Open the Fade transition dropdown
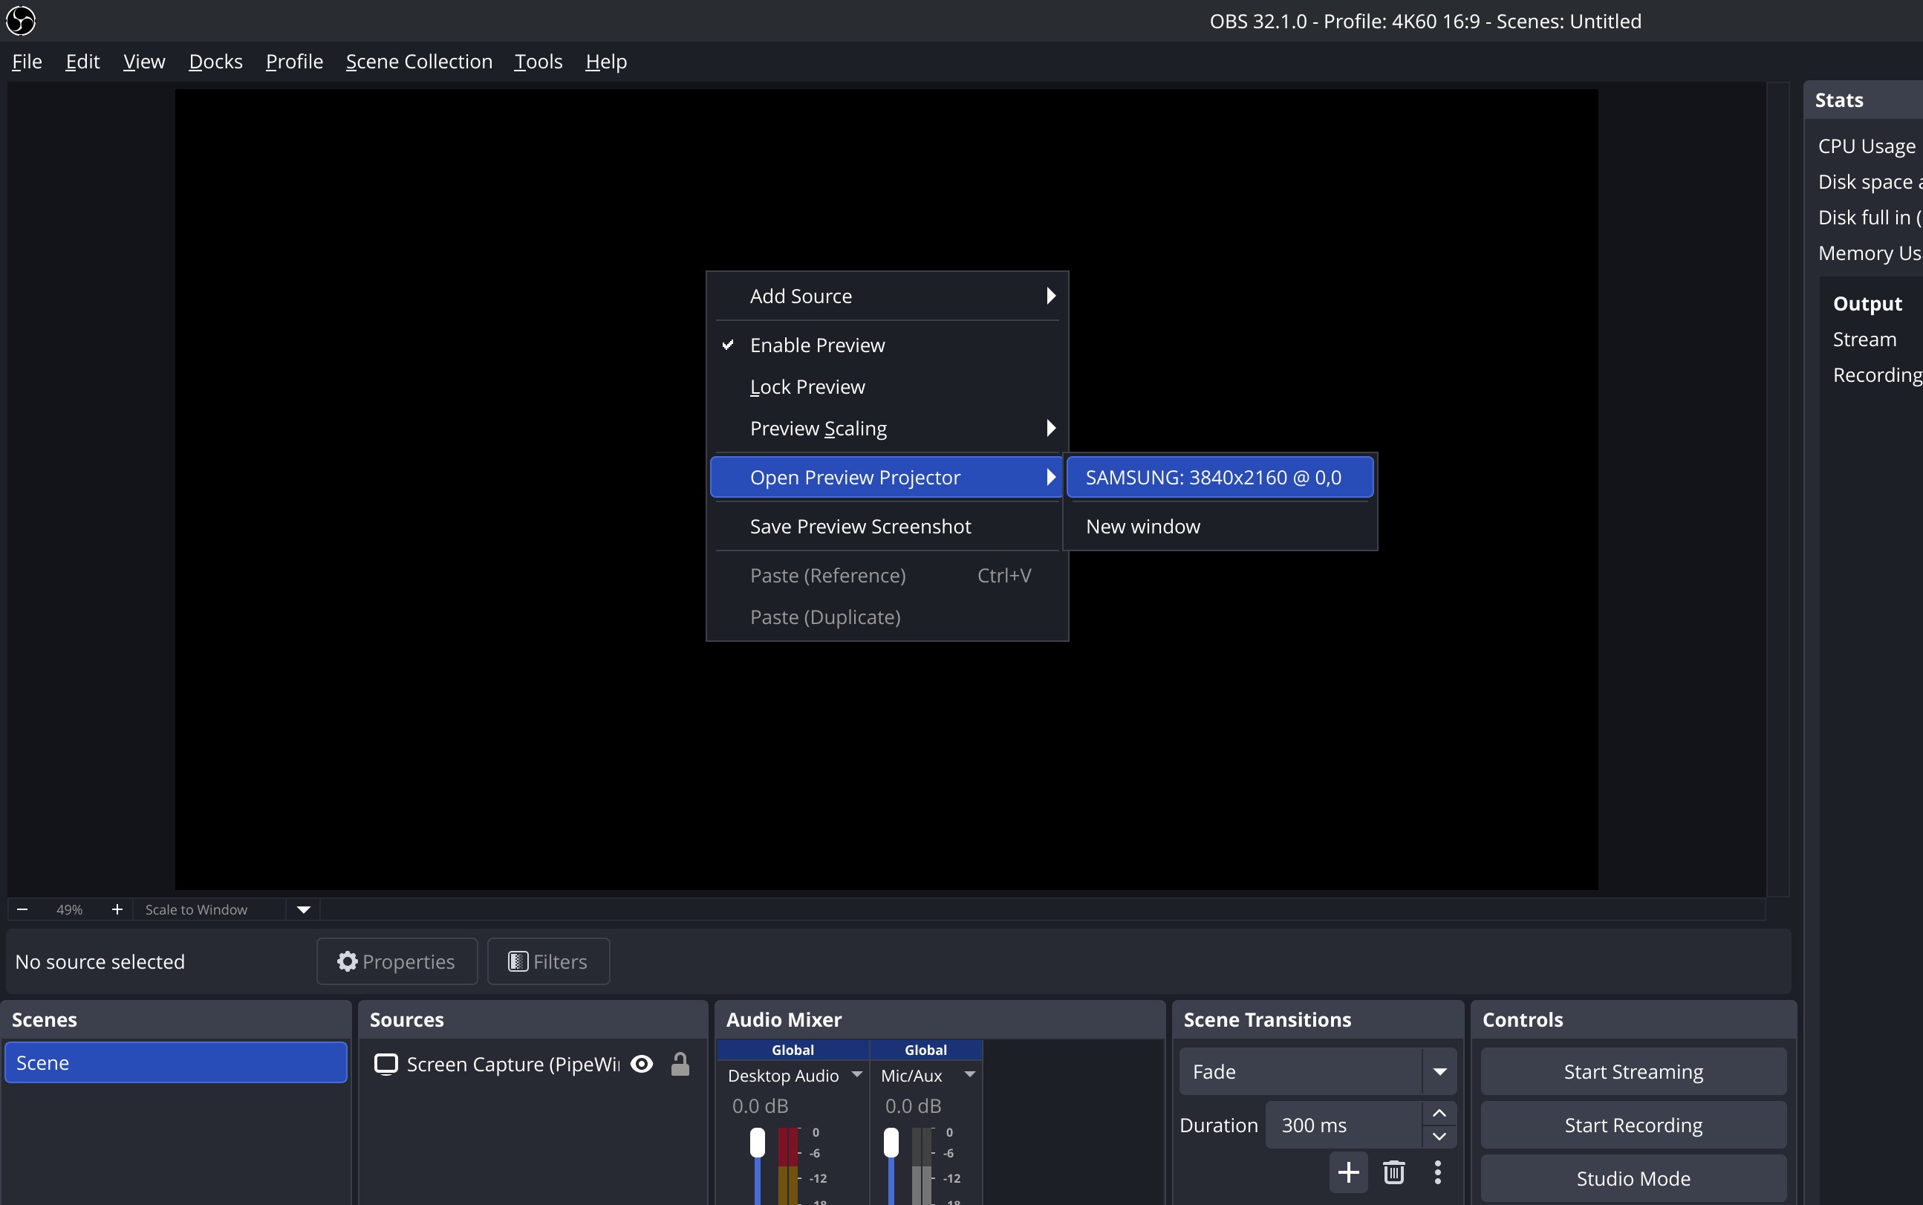Image resolution: width=1923 pixels, height=1205 pixels. point(1439,1072)
